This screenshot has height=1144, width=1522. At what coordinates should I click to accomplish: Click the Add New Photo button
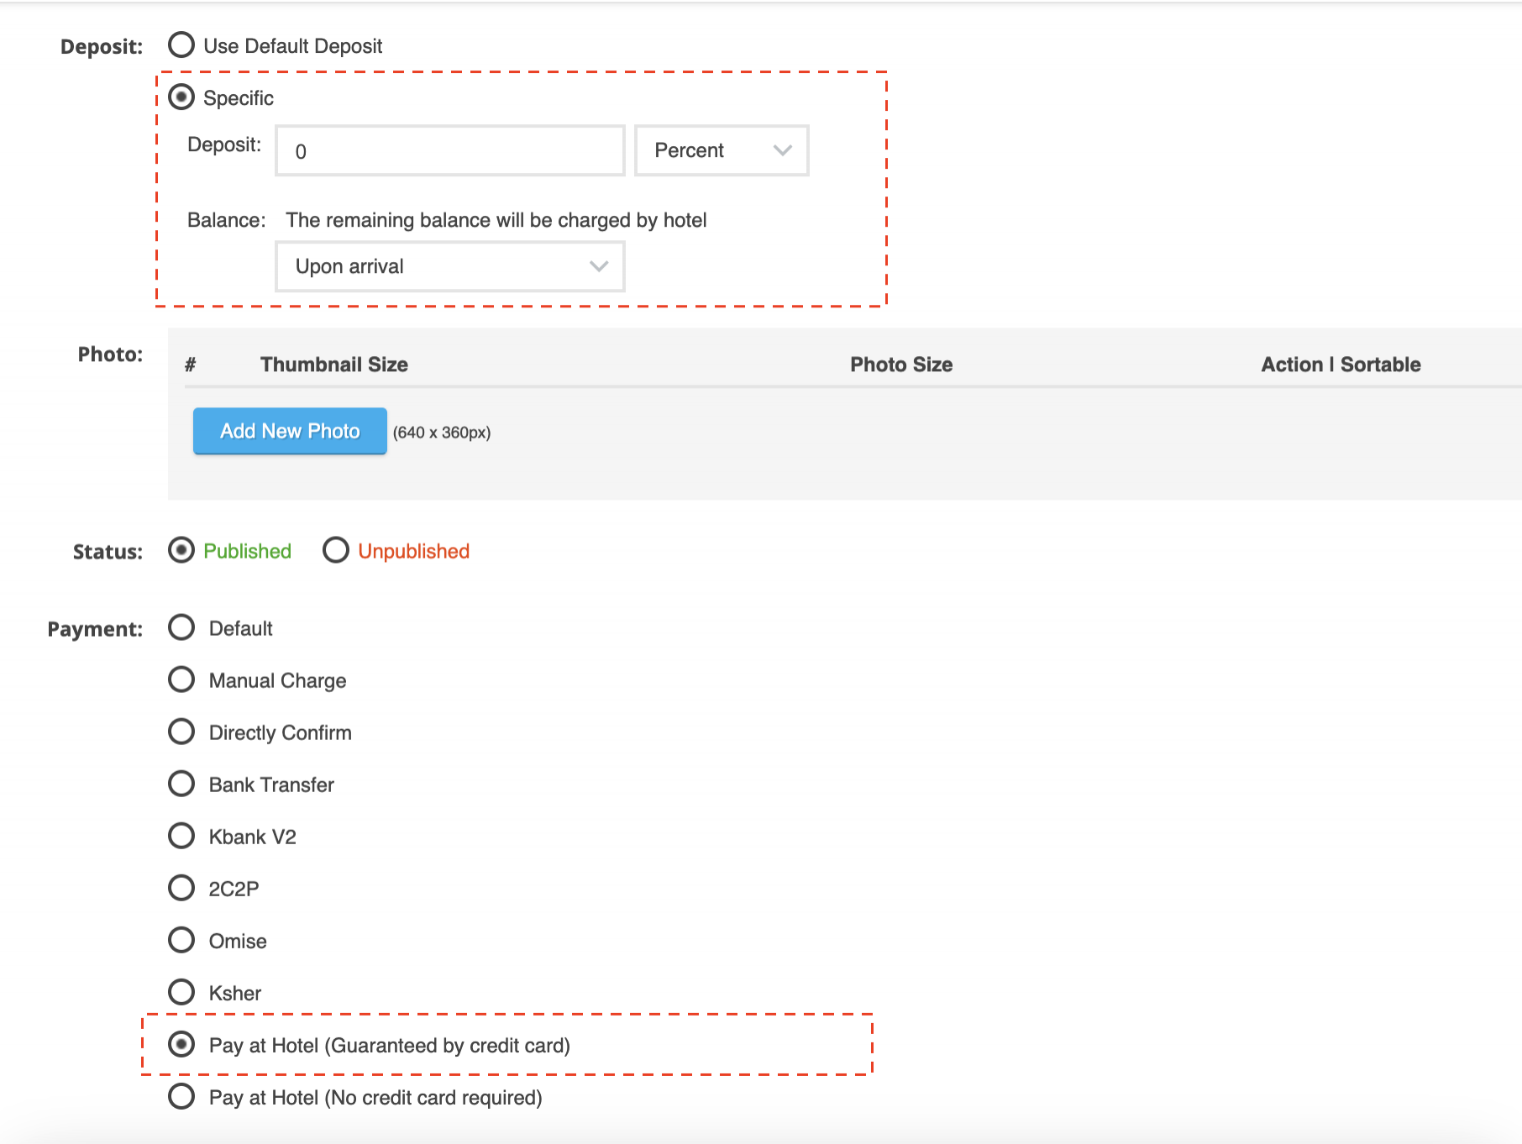pos(290,432)
